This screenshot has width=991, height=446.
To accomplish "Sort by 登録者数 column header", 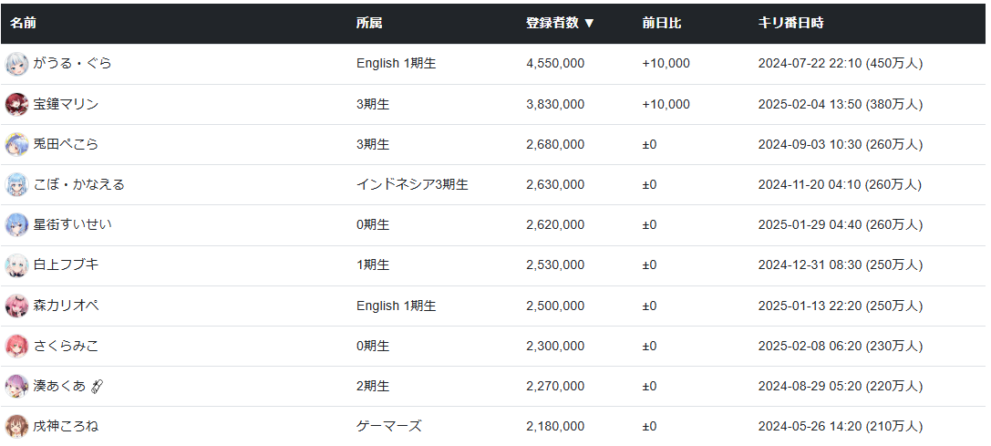I will (x=560, y=23).
